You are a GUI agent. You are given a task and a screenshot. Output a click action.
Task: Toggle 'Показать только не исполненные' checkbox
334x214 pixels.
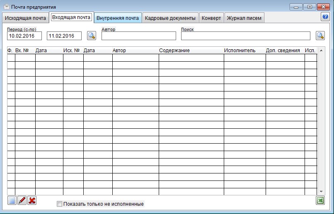(x=59, y=204)
